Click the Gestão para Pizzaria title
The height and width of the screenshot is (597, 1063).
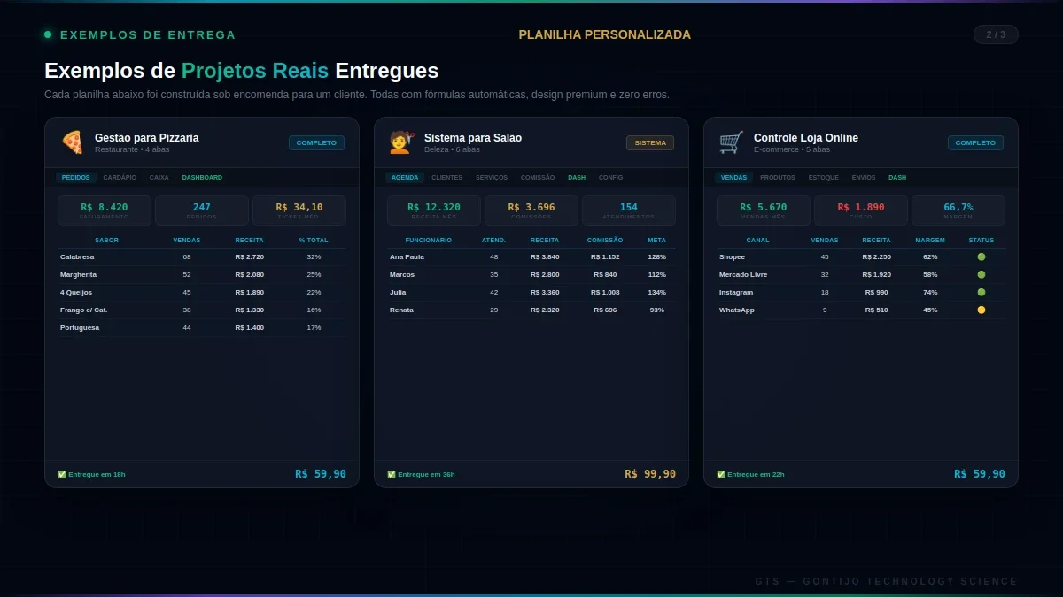pyautogui.click(x=147, y=138)
